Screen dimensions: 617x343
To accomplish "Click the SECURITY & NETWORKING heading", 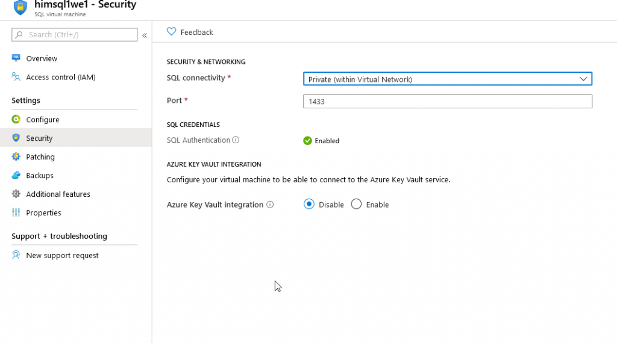I will (206, 62).
